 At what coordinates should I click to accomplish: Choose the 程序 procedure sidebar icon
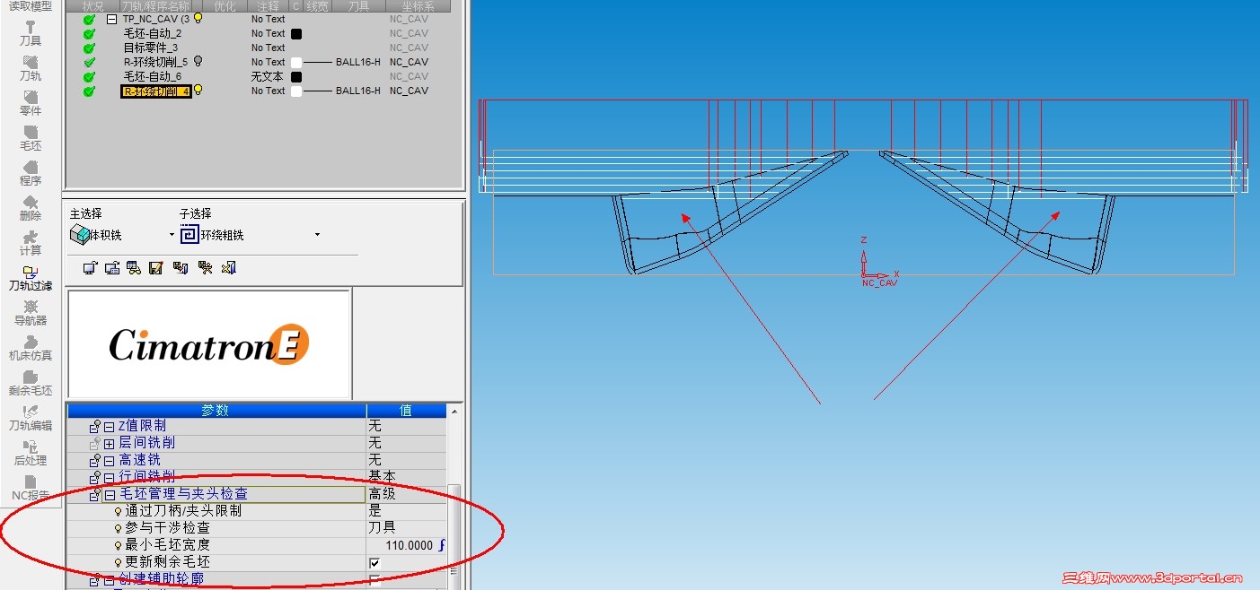coord(31,173)
